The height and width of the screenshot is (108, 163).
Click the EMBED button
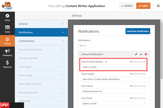point(127,6)
